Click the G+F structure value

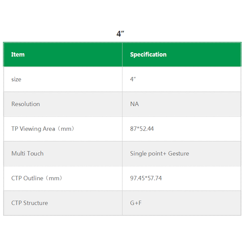click(136, 203)
